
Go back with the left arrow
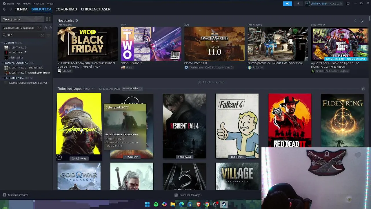(x=4, y=9)
